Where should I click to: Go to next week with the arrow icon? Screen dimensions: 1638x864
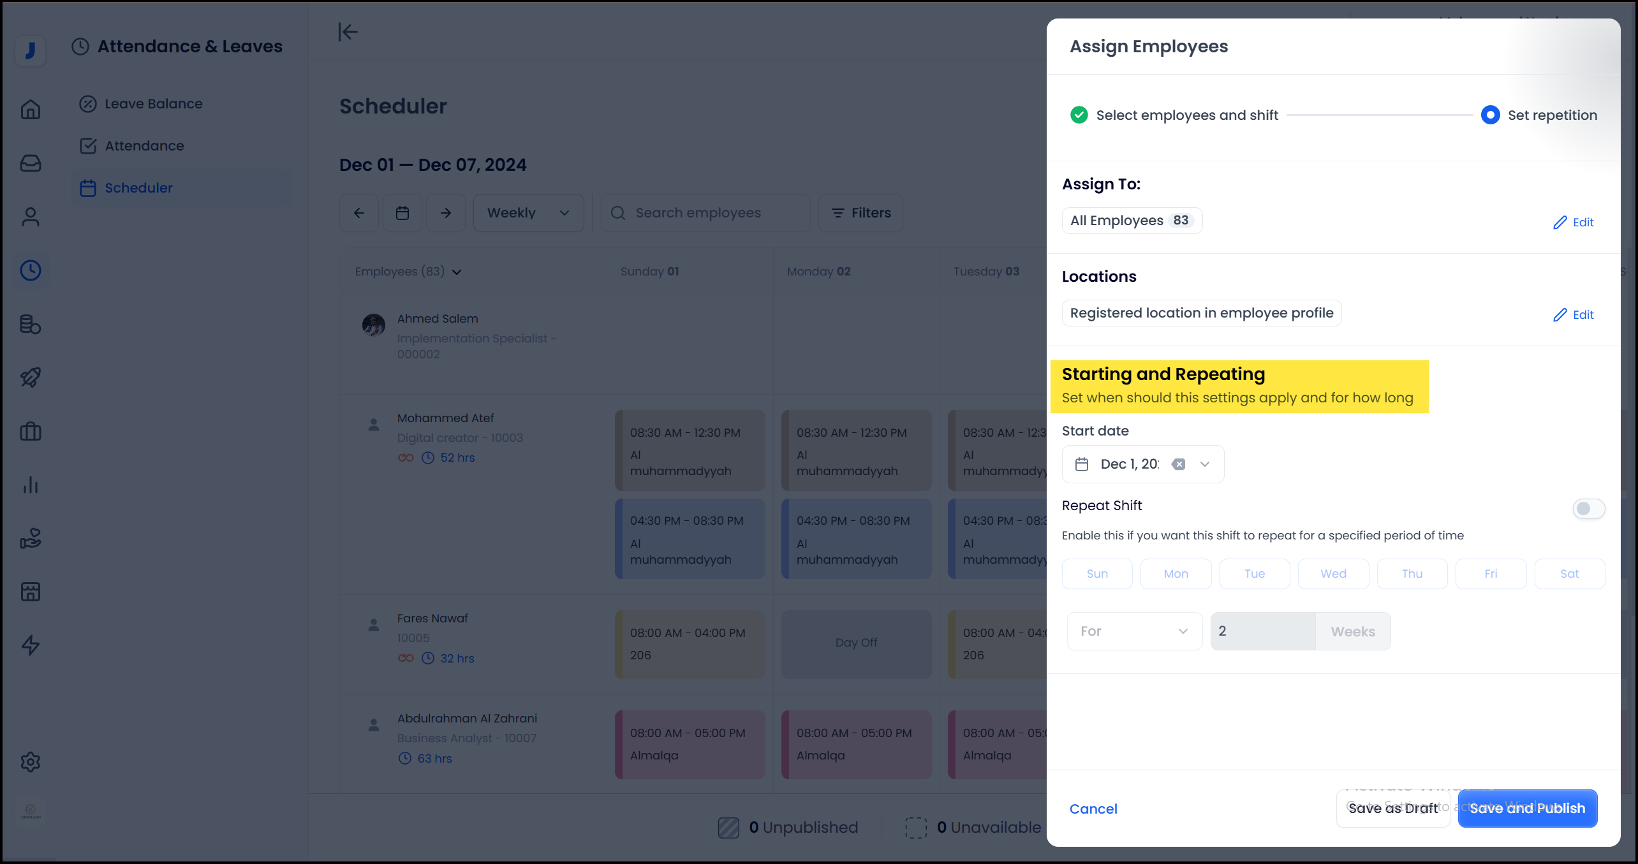click(x=446, y=212)
